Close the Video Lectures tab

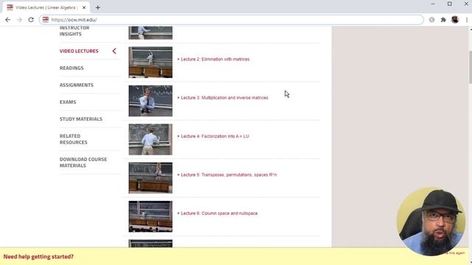point(84,7)
